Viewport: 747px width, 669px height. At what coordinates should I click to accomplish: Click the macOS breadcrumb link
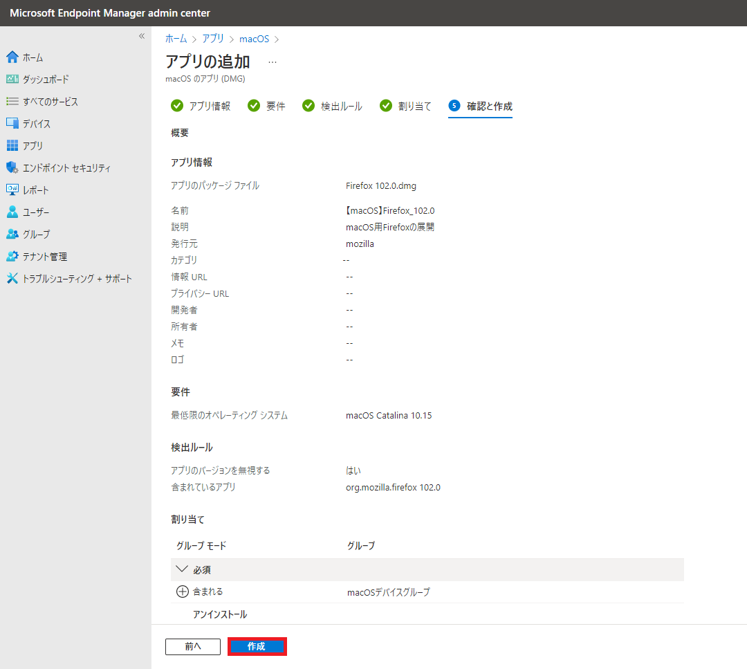254,39
